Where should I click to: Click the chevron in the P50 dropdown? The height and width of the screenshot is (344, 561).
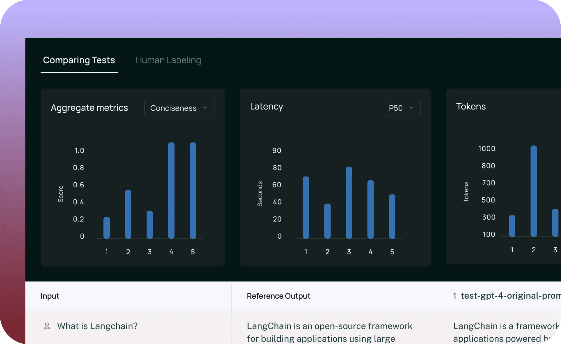pyautogui.click(x=411, y=108)
